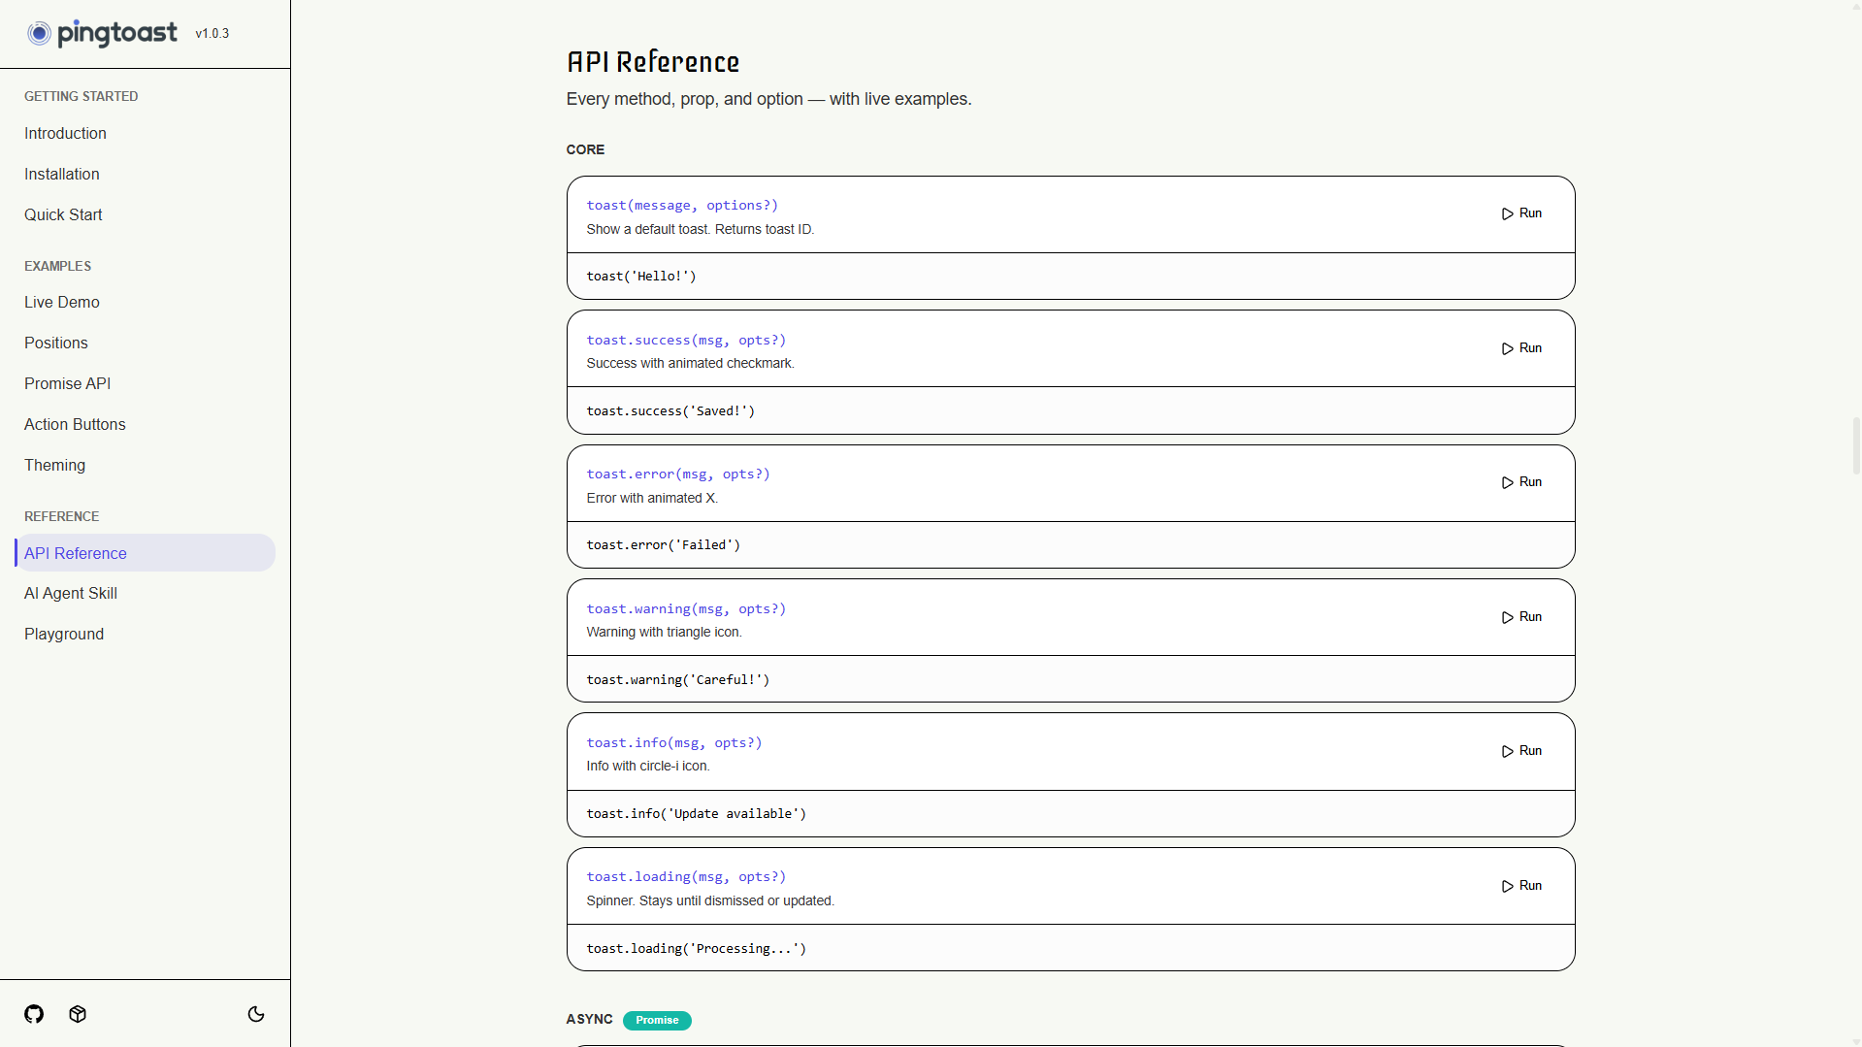
Task: Open the Promise API example
Action: point(67,383)
